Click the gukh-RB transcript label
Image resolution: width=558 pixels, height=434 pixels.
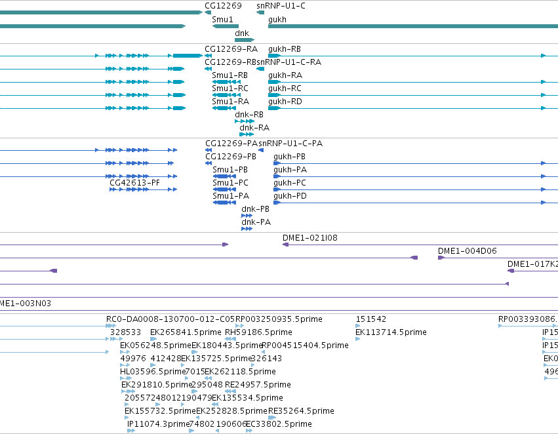point(285,49)
